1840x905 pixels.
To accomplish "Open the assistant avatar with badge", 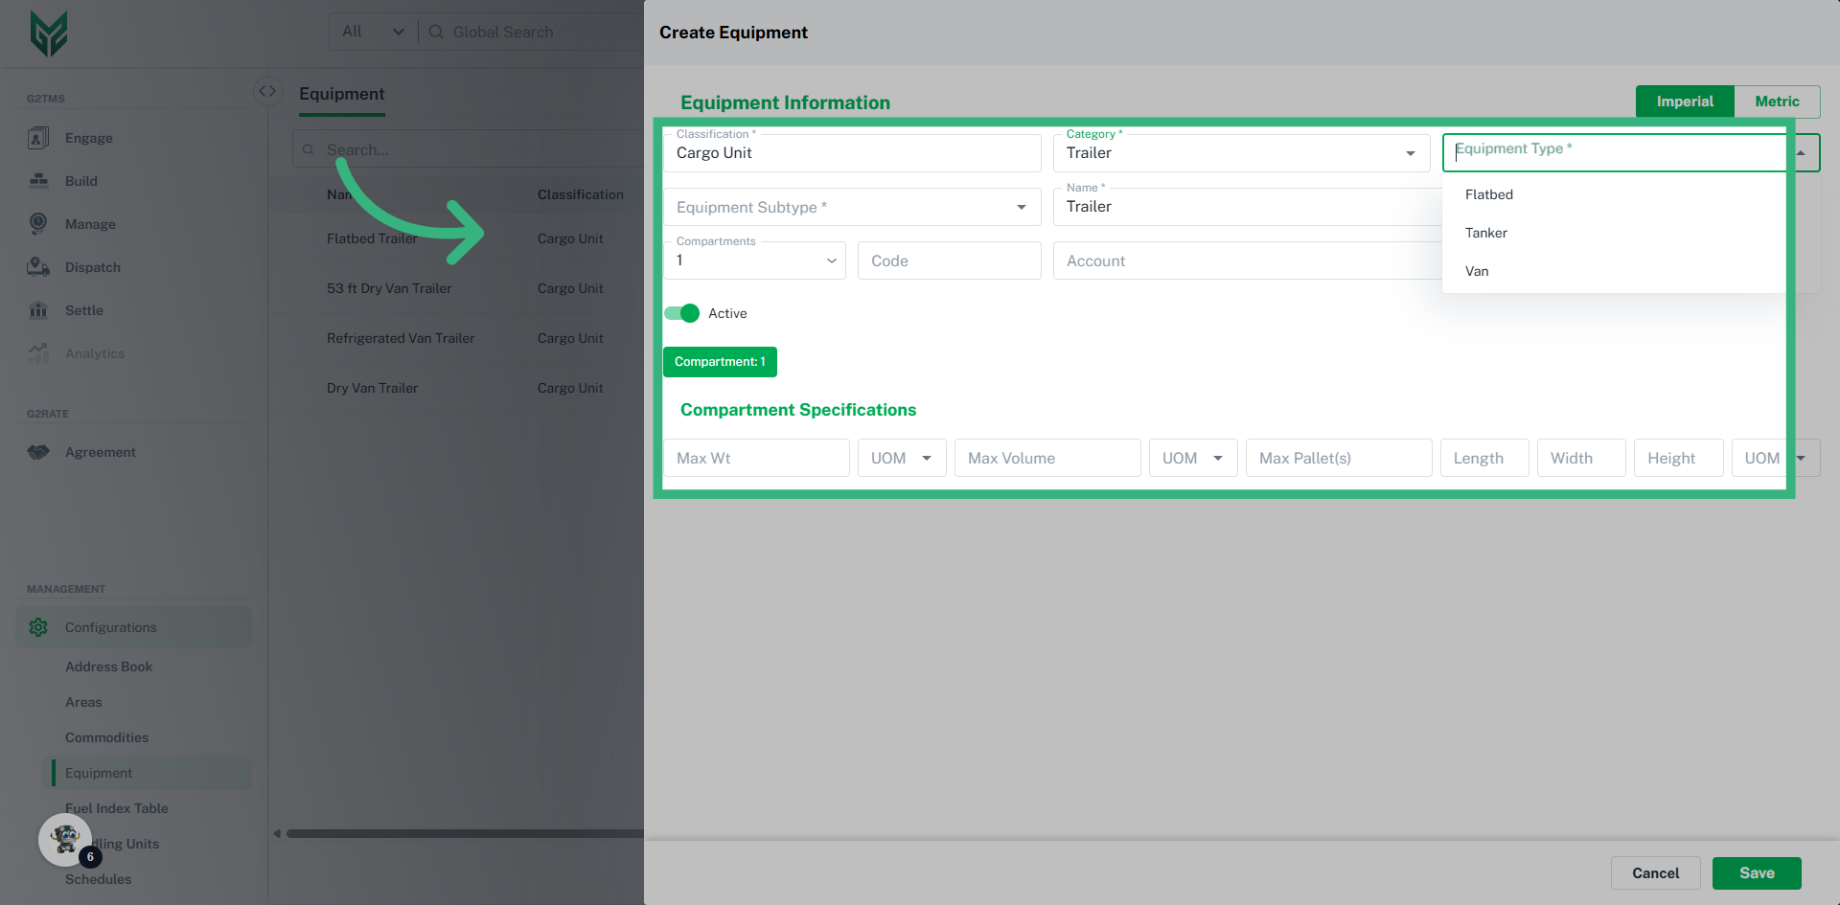I will click(65, 840).
